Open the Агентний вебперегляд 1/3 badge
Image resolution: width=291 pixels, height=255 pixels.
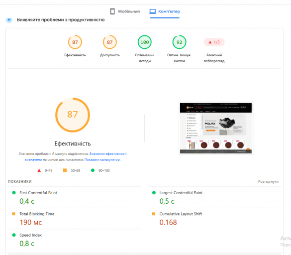pos(214,42)
